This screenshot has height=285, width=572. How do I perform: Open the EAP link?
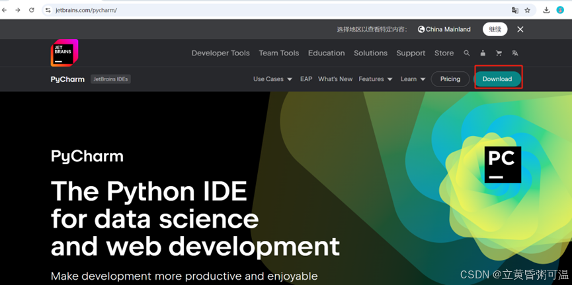(306, 79)
